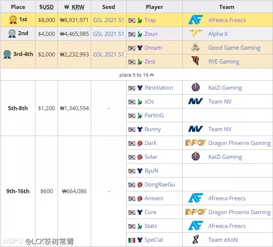Open Zoun's player page
The width and height of the screenshot is (273, 247).
151,34
